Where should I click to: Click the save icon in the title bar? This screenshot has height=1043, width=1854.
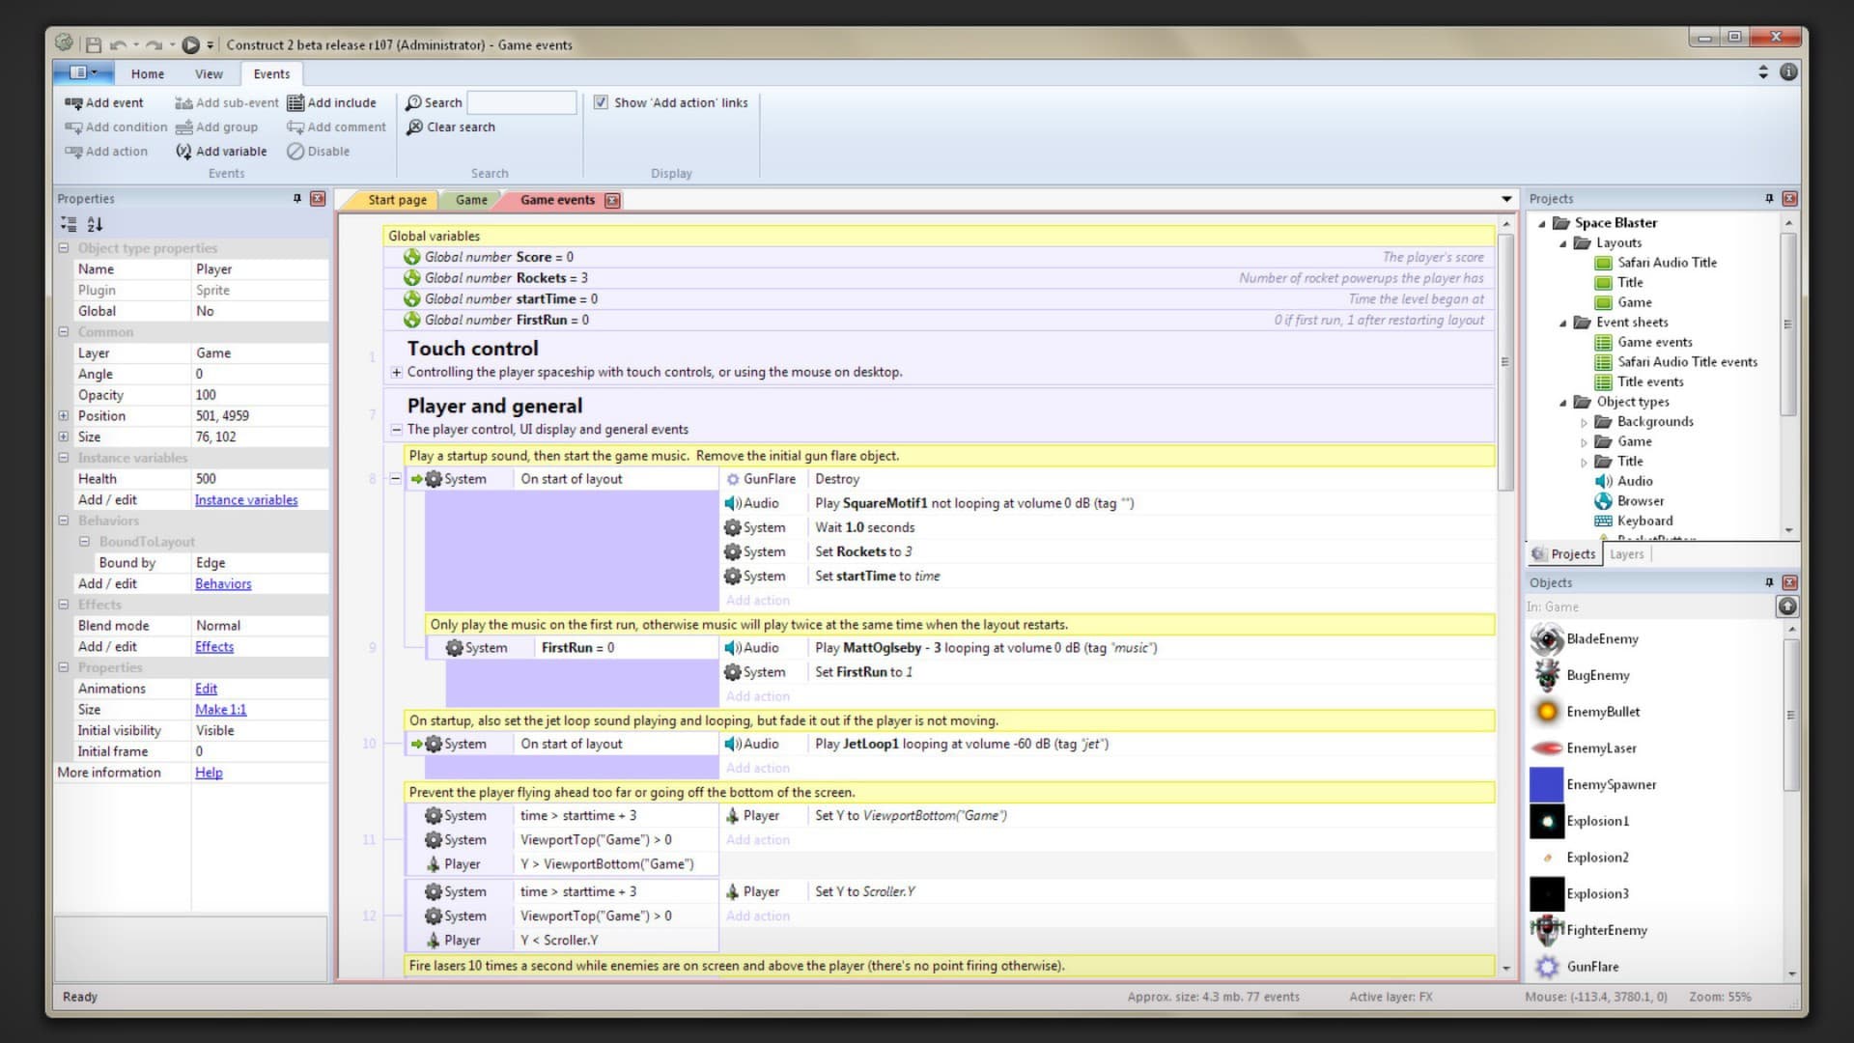(94, 44)
